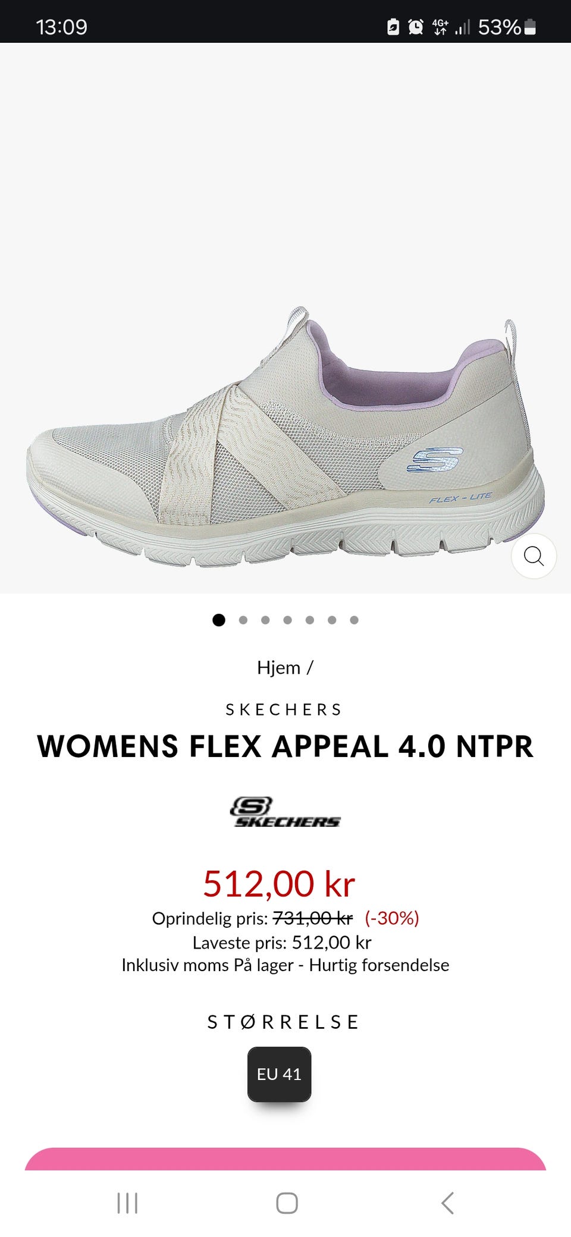
Task: Open the SKECHERS brand text link
Action: (284, 709)
